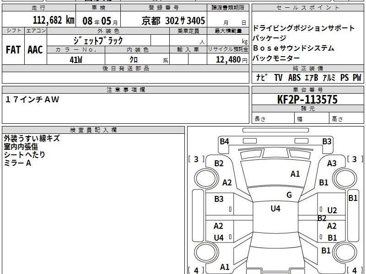The image size is (366, 274).
Task: Select interior color クロ
Action: pos(134,60)
